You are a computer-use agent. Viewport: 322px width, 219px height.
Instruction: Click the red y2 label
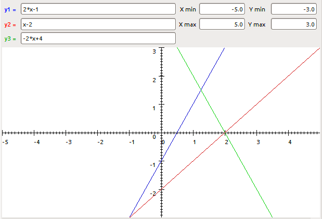pos(10,24)
